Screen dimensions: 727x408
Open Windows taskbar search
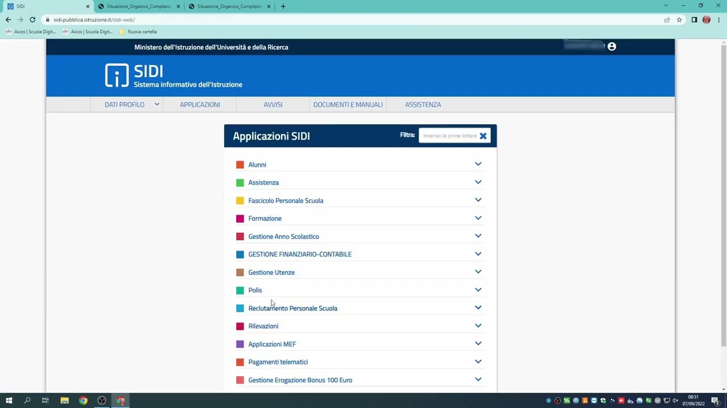click(x=27, y=401)
